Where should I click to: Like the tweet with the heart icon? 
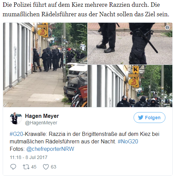[x=46, y=167]
